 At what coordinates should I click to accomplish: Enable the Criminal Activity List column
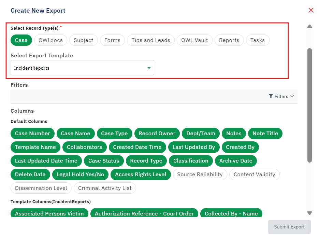(105, 188)
